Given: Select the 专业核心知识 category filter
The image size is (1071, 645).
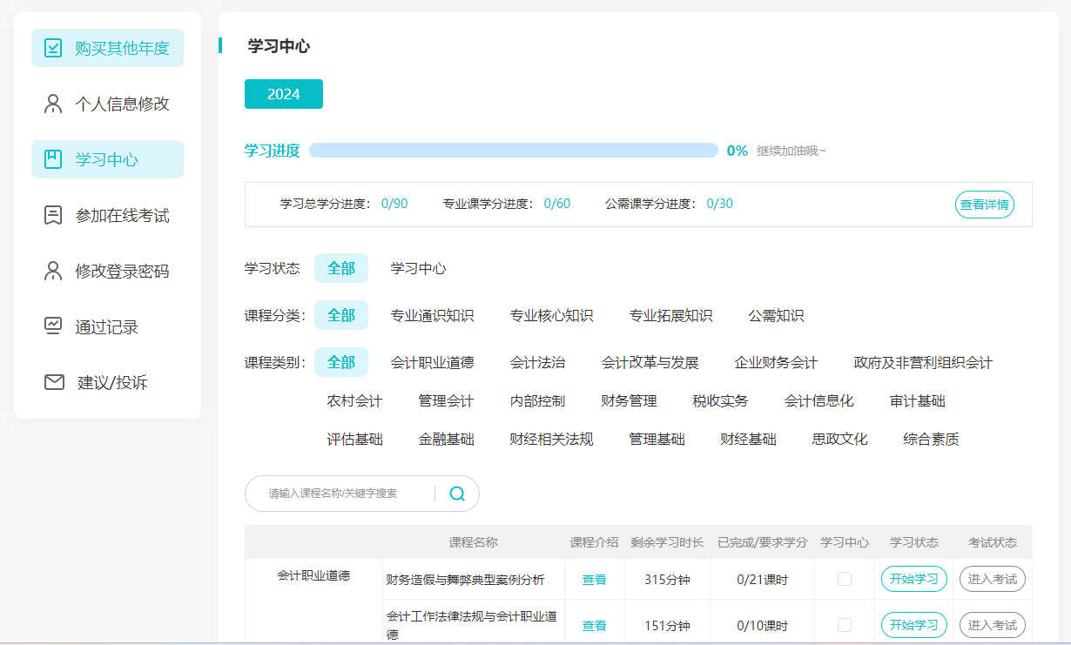Looking at the screenshot, I should click(x=549, y=316).
